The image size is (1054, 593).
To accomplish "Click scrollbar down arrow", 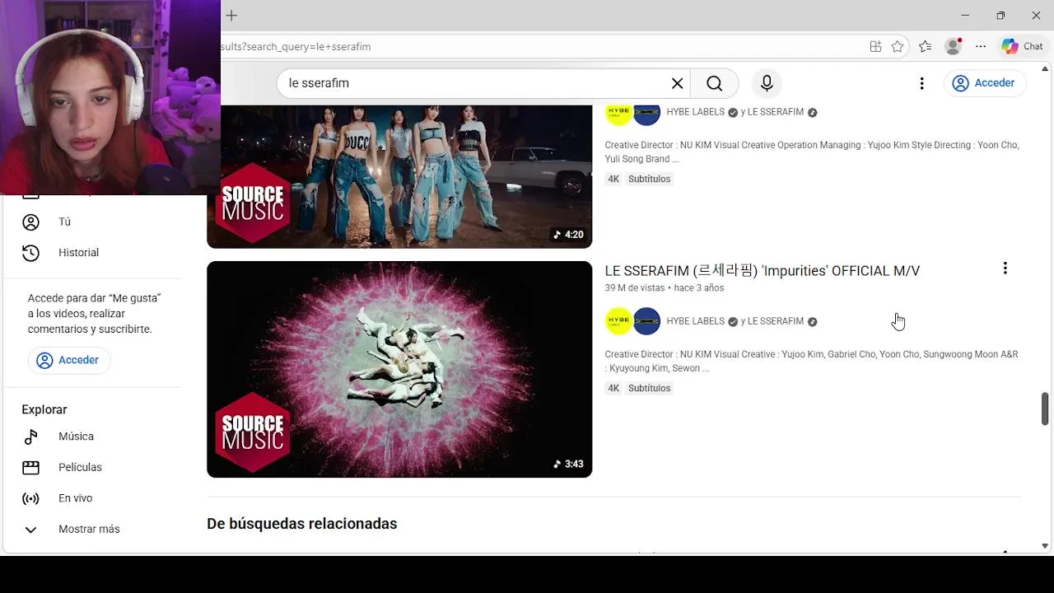I will pyautogui.click(x=1045, y=546).
